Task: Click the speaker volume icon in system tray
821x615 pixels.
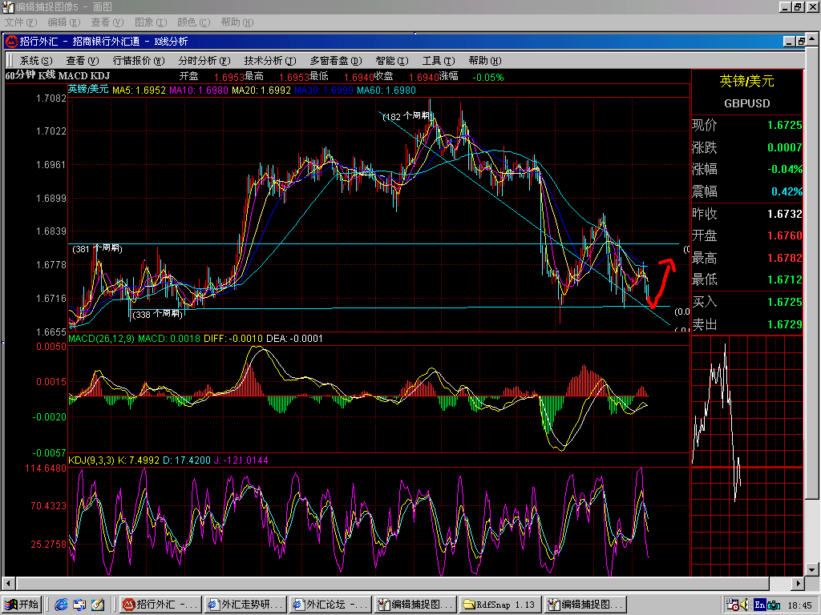Action: coord(743,605)
